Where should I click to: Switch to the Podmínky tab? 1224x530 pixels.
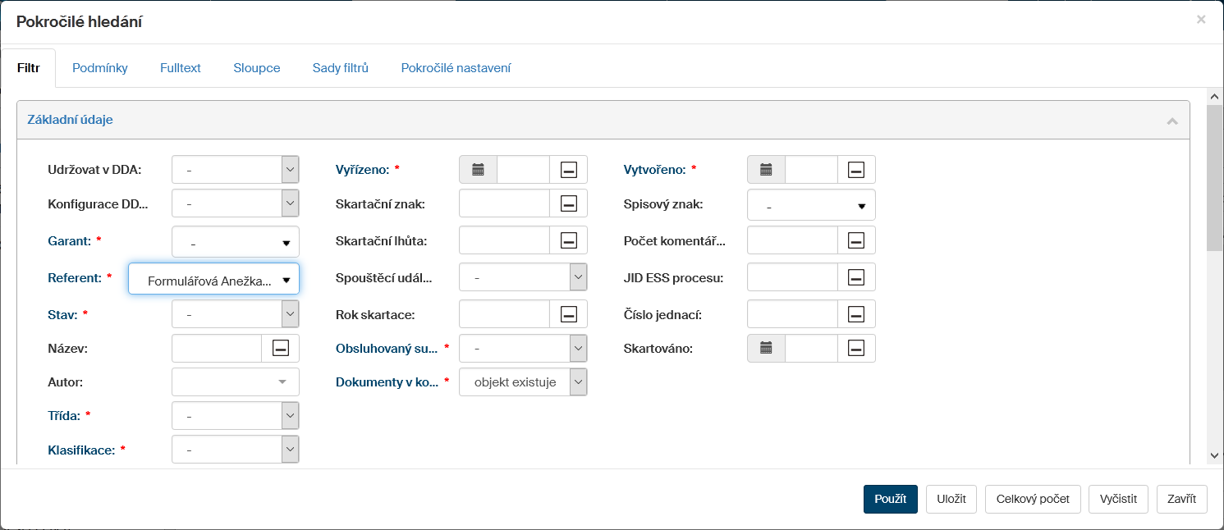click(100, 68)
